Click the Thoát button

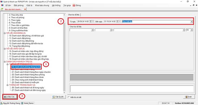(x=189, y=97)
